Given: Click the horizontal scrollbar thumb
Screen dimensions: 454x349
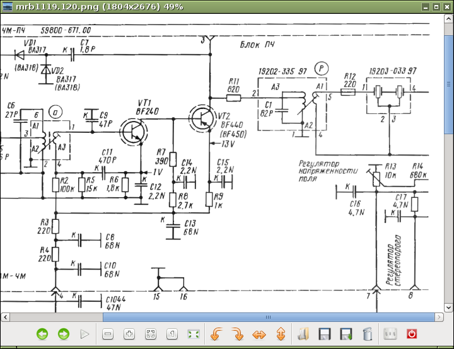Looking at the screenshot, I should tap(269, 317).
